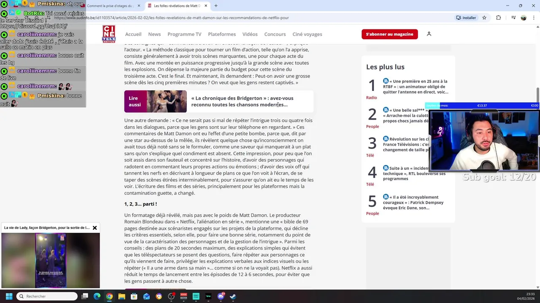Close the floating Bridgerton video player
Image resolution: width=540 pixels, height=303 pixels.
click(94, 228)
